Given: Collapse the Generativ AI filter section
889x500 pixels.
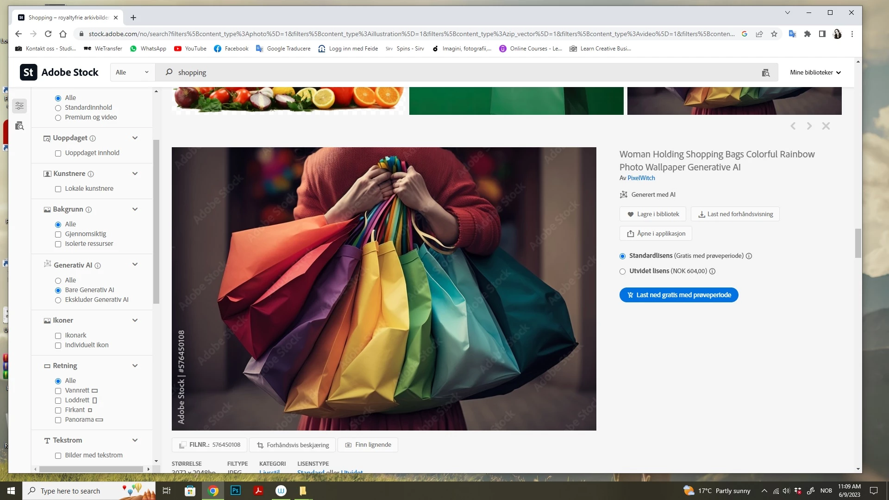Looking at the screenshot, I should (135, 265).
